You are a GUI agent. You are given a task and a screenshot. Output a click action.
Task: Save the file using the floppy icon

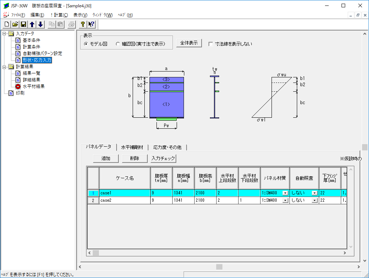(x=23, y=24)
